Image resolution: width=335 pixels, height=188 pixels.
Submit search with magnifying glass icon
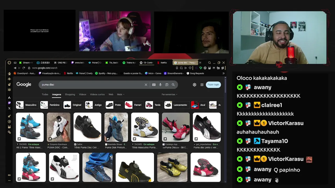click(173, 85)
